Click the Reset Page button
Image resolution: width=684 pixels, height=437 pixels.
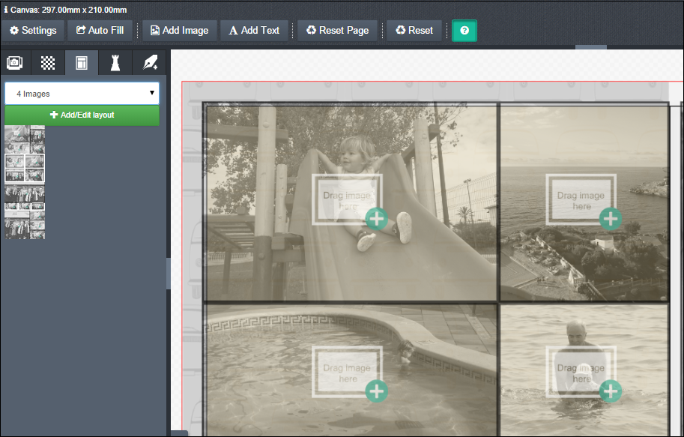tap(338, 31)
